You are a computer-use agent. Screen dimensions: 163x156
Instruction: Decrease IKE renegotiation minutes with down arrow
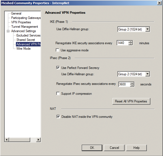click(x=130, y=44)
